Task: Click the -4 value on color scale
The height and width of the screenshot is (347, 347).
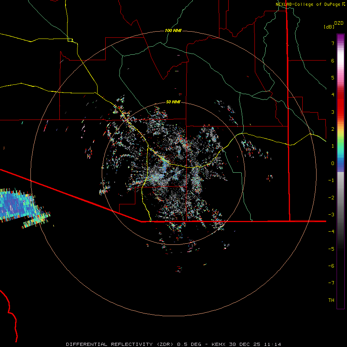Action: click(331, 232)
